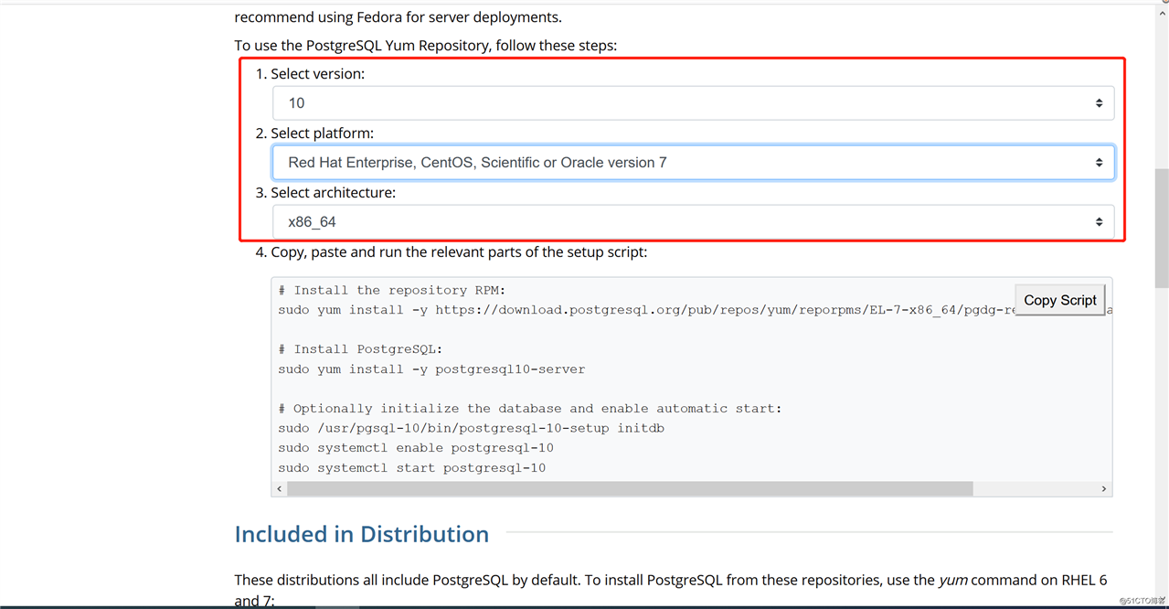Screen dimensions: 1169x609
Task: Click the 'Copy, paste and run' step 4 text
Action: 452,251
